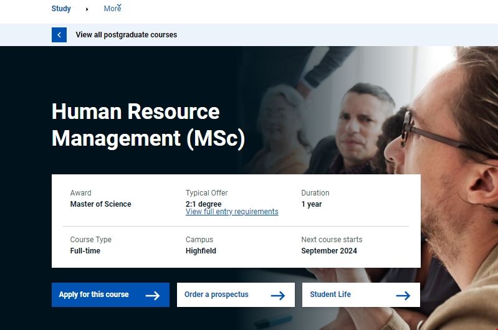498x330 pixels.
Task: Go to View all postgraduate courses
Action: (126, 35)
